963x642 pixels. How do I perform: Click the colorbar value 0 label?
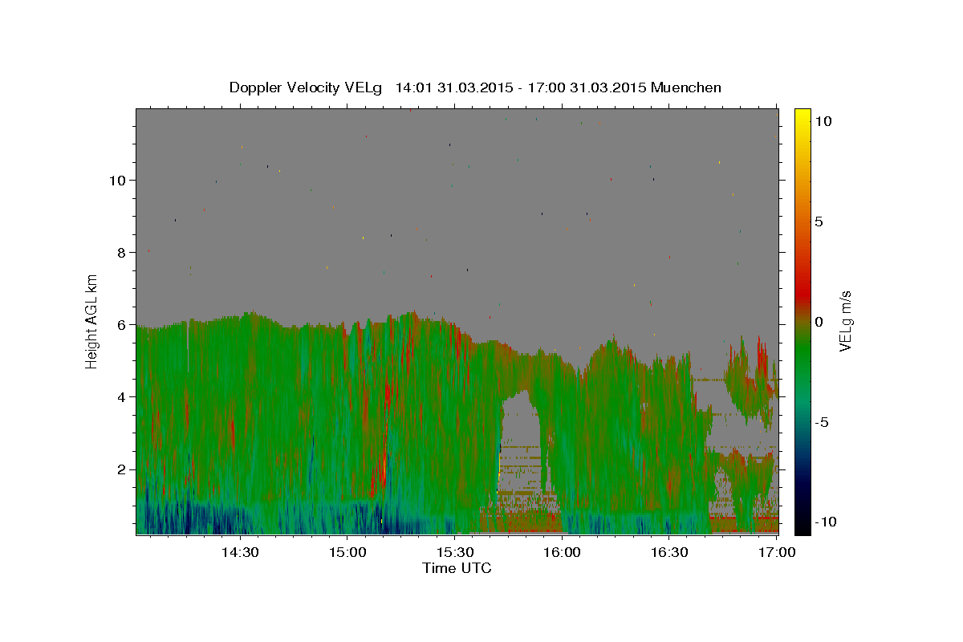(819, 322)
